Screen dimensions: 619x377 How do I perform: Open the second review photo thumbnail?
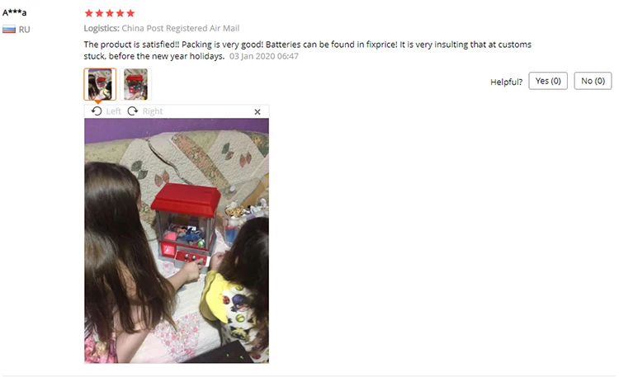[x=136, y=84]
